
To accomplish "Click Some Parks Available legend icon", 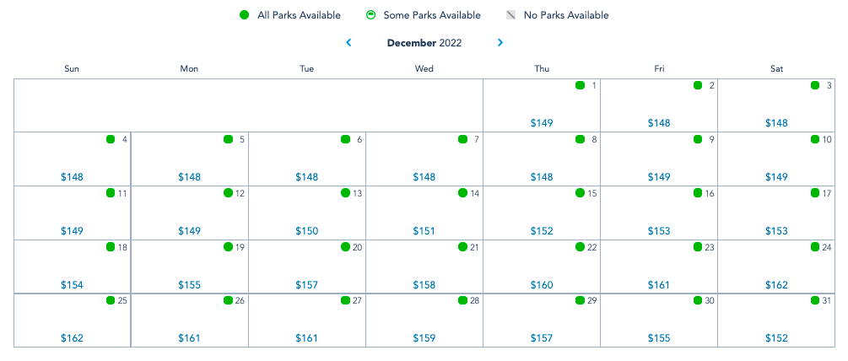I will click(370, 15).
